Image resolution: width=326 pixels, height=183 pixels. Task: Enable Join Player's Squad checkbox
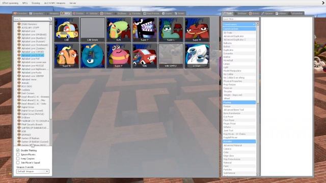point(18,163)
